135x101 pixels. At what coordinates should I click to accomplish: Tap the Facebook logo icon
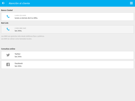8,65
